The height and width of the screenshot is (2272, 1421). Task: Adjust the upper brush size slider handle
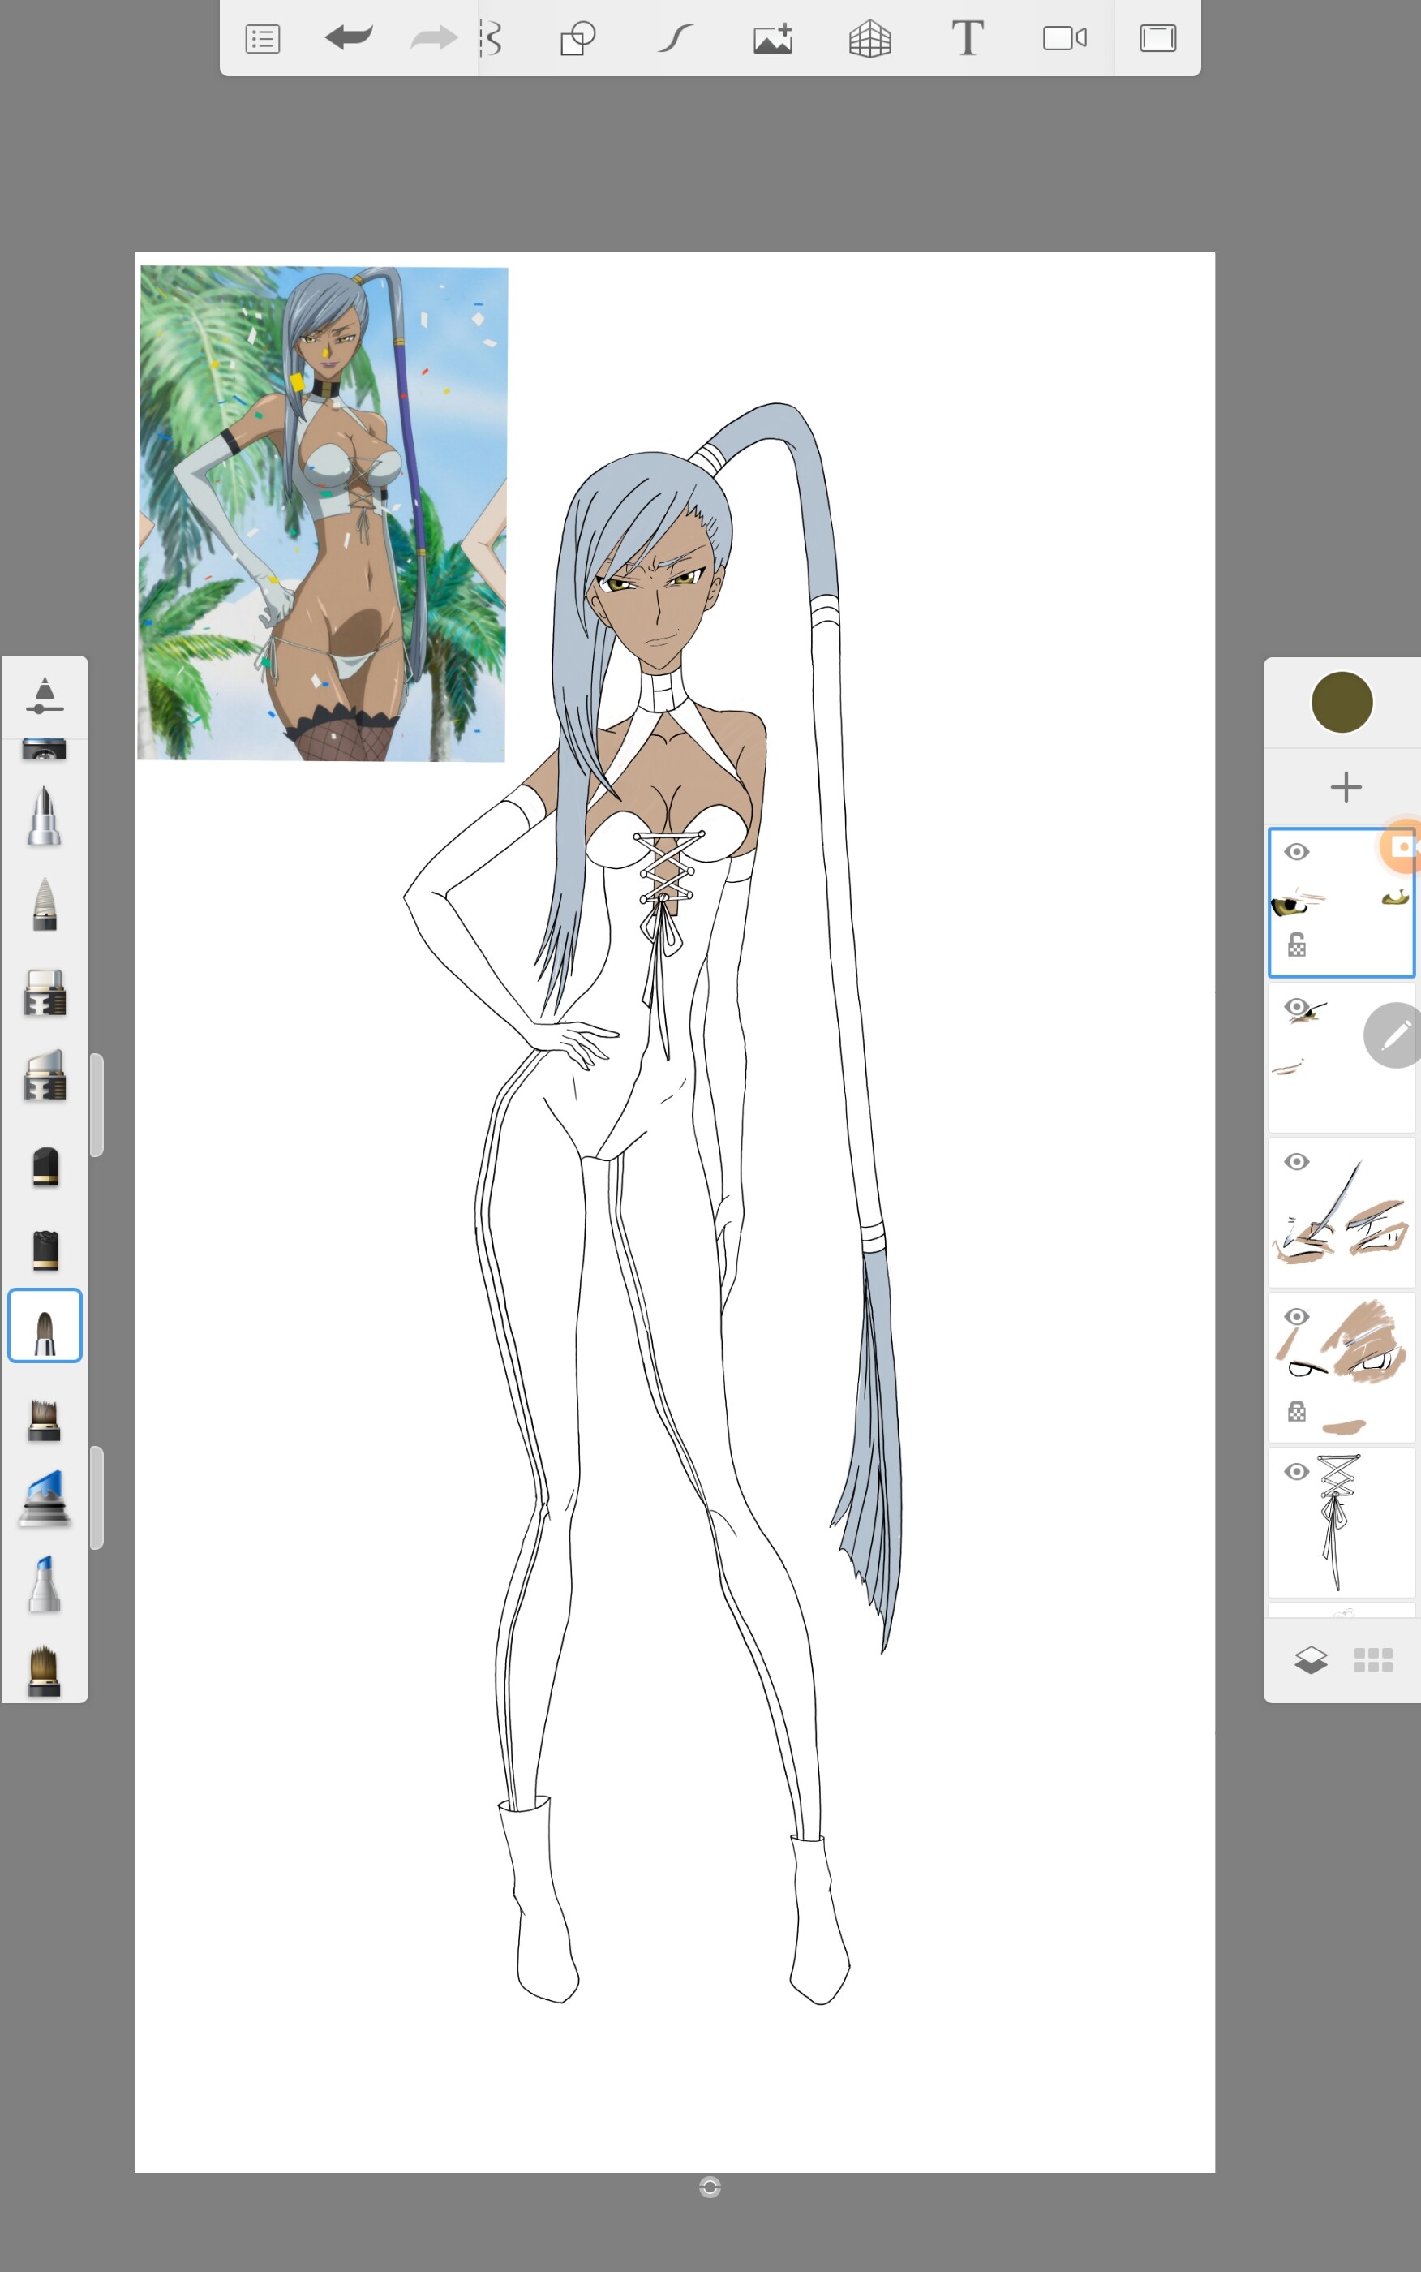97,1104
